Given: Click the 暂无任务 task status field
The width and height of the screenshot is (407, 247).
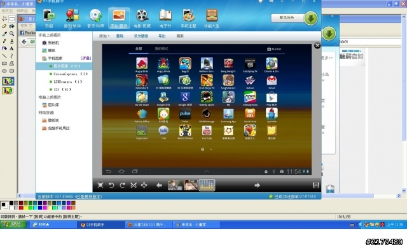Looking at the screenshot, I should tap(287, 18).
